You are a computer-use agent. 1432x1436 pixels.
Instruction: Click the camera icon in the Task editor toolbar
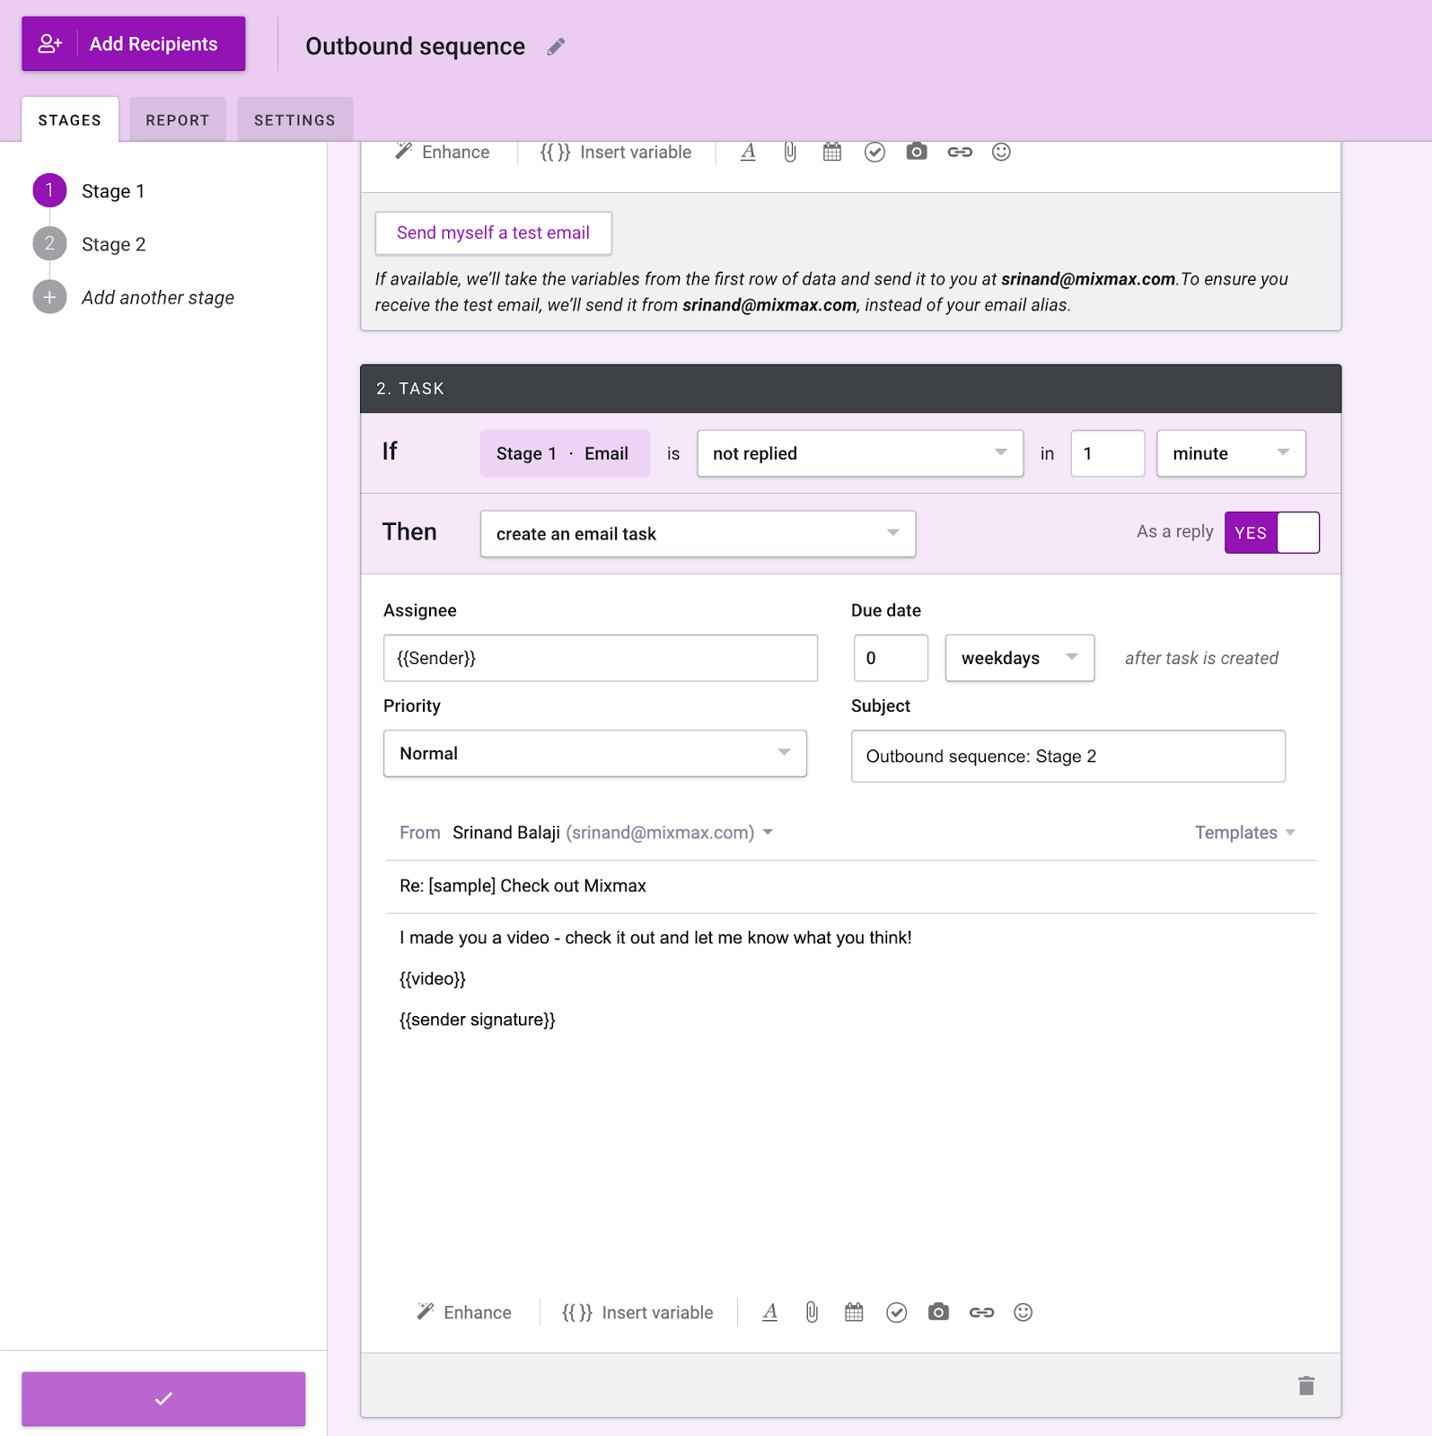[938, 1312]
